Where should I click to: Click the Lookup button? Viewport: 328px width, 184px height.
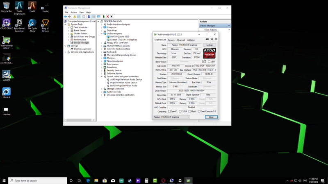[x=210, y=45]
